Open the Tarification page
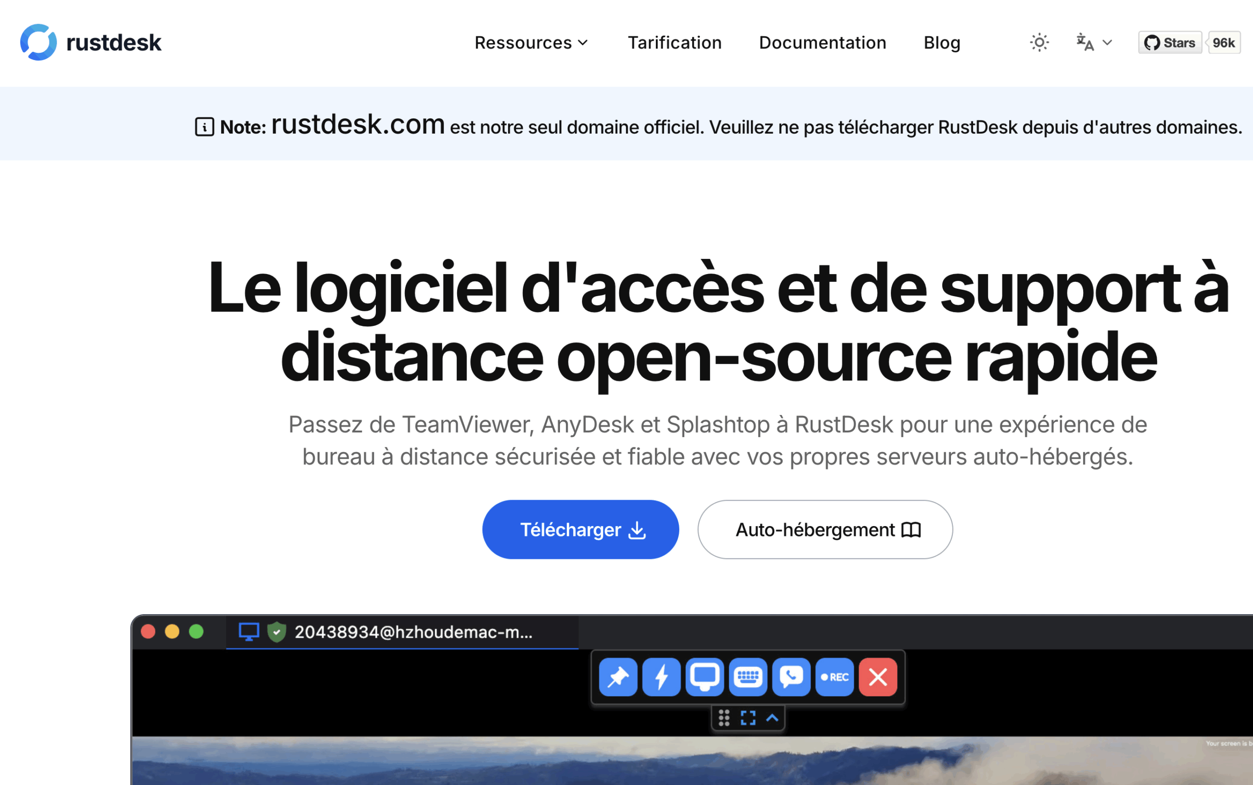Image resolution: width=1253 pixels, height=785 pixels. tap(674, 43)
